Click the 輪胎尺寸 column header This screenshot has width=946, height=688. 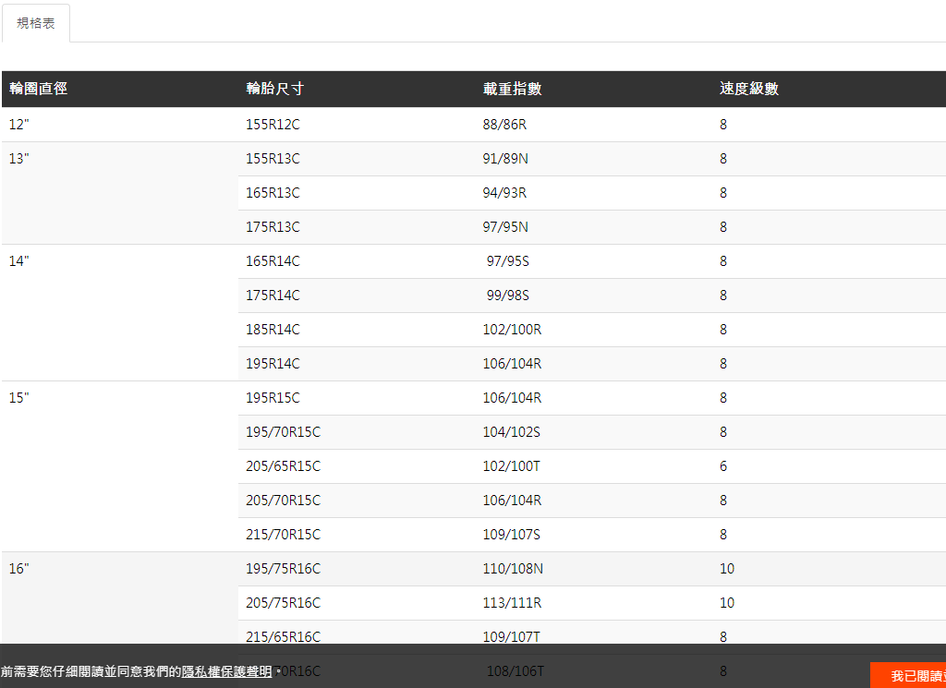[x=274, y=89]
